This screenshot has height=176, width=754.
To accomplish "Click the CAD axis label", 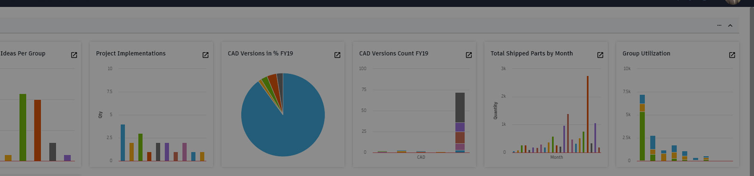I will [x=421, y=157].
